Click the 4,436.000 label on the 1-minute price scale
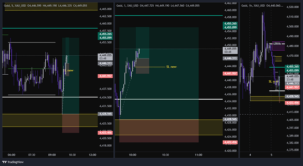Screen dimensions: 303x166 tap(231, 94)
